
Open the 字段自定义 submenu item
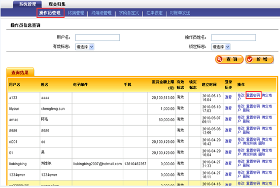coord(129,13)
